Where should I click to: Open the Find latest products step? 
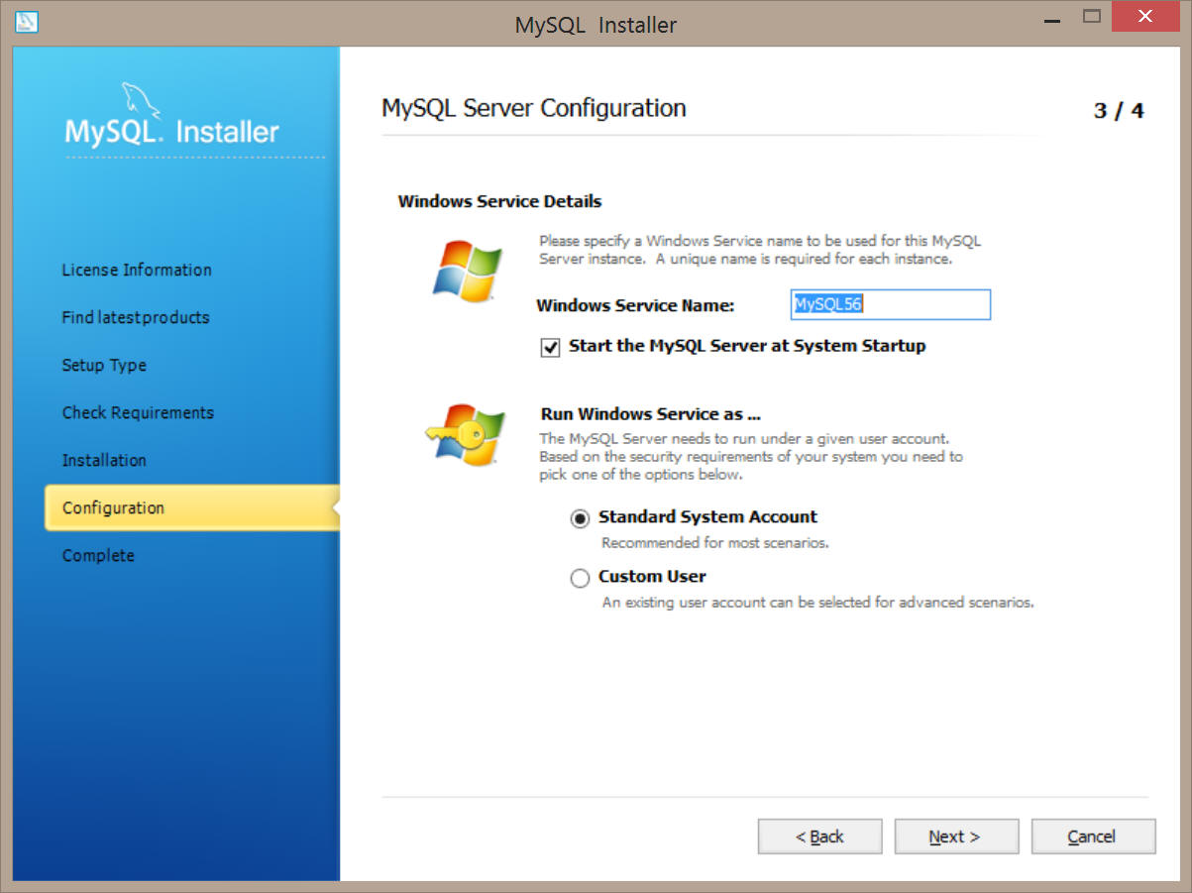[x=136, y=317]
